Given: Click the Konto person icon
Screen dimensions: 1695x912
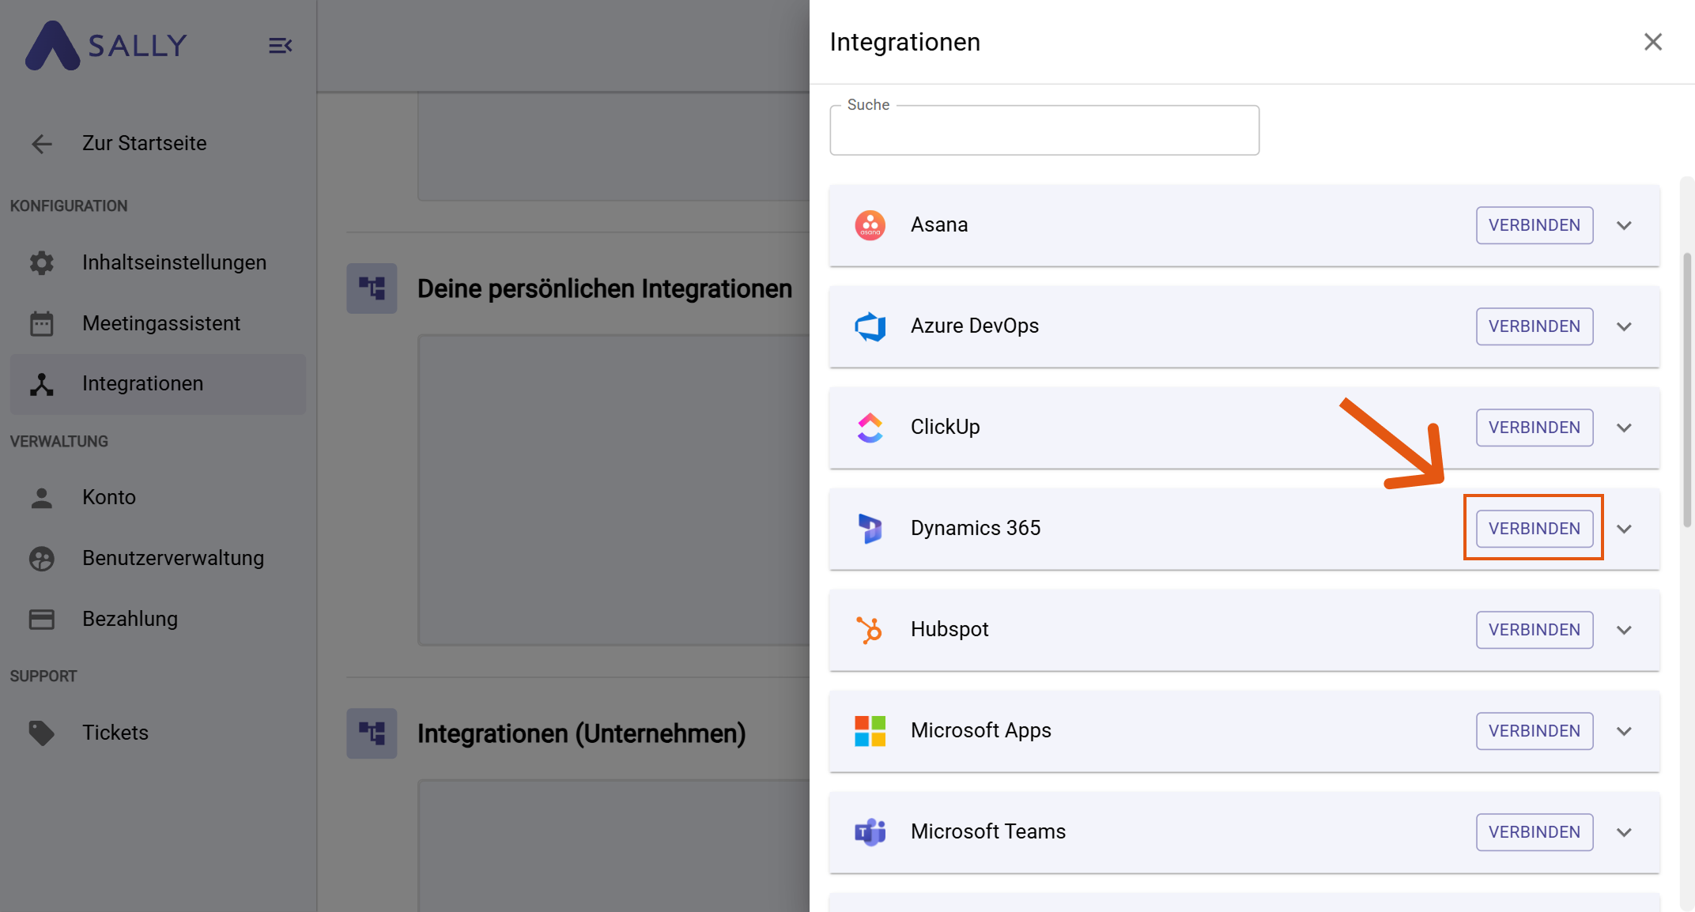Looking at the screenshot, I should 42,498.
